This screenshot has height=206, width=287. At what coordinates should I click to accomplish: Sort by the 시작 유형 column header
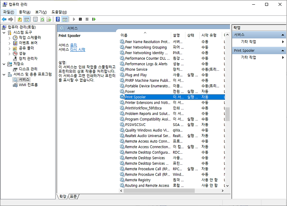[x=211, y=35]
